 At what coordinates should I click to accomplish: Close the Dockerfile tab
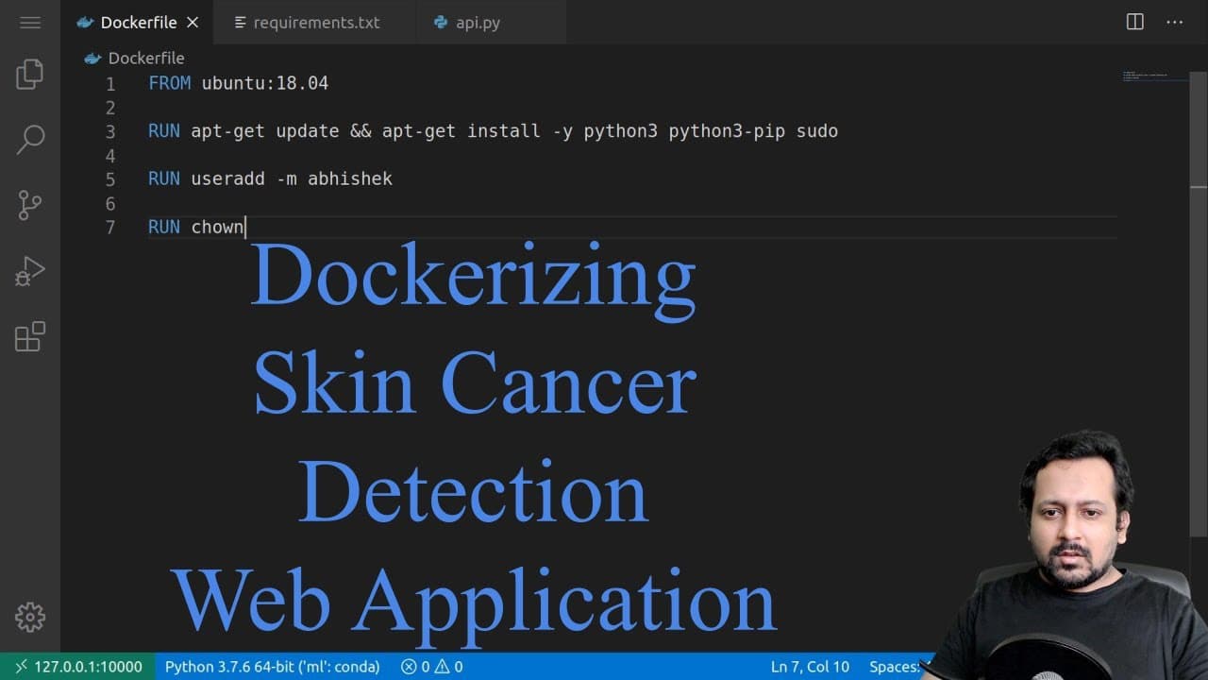coord(193,23)
